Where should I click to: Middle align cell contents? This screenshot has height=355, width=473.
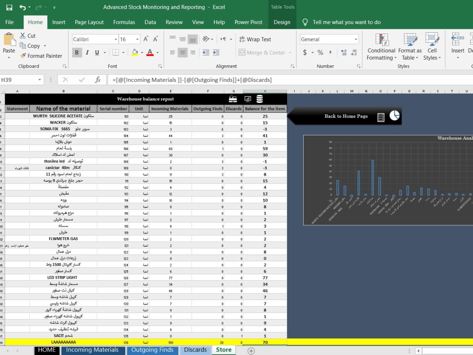(x=183, y=39)
